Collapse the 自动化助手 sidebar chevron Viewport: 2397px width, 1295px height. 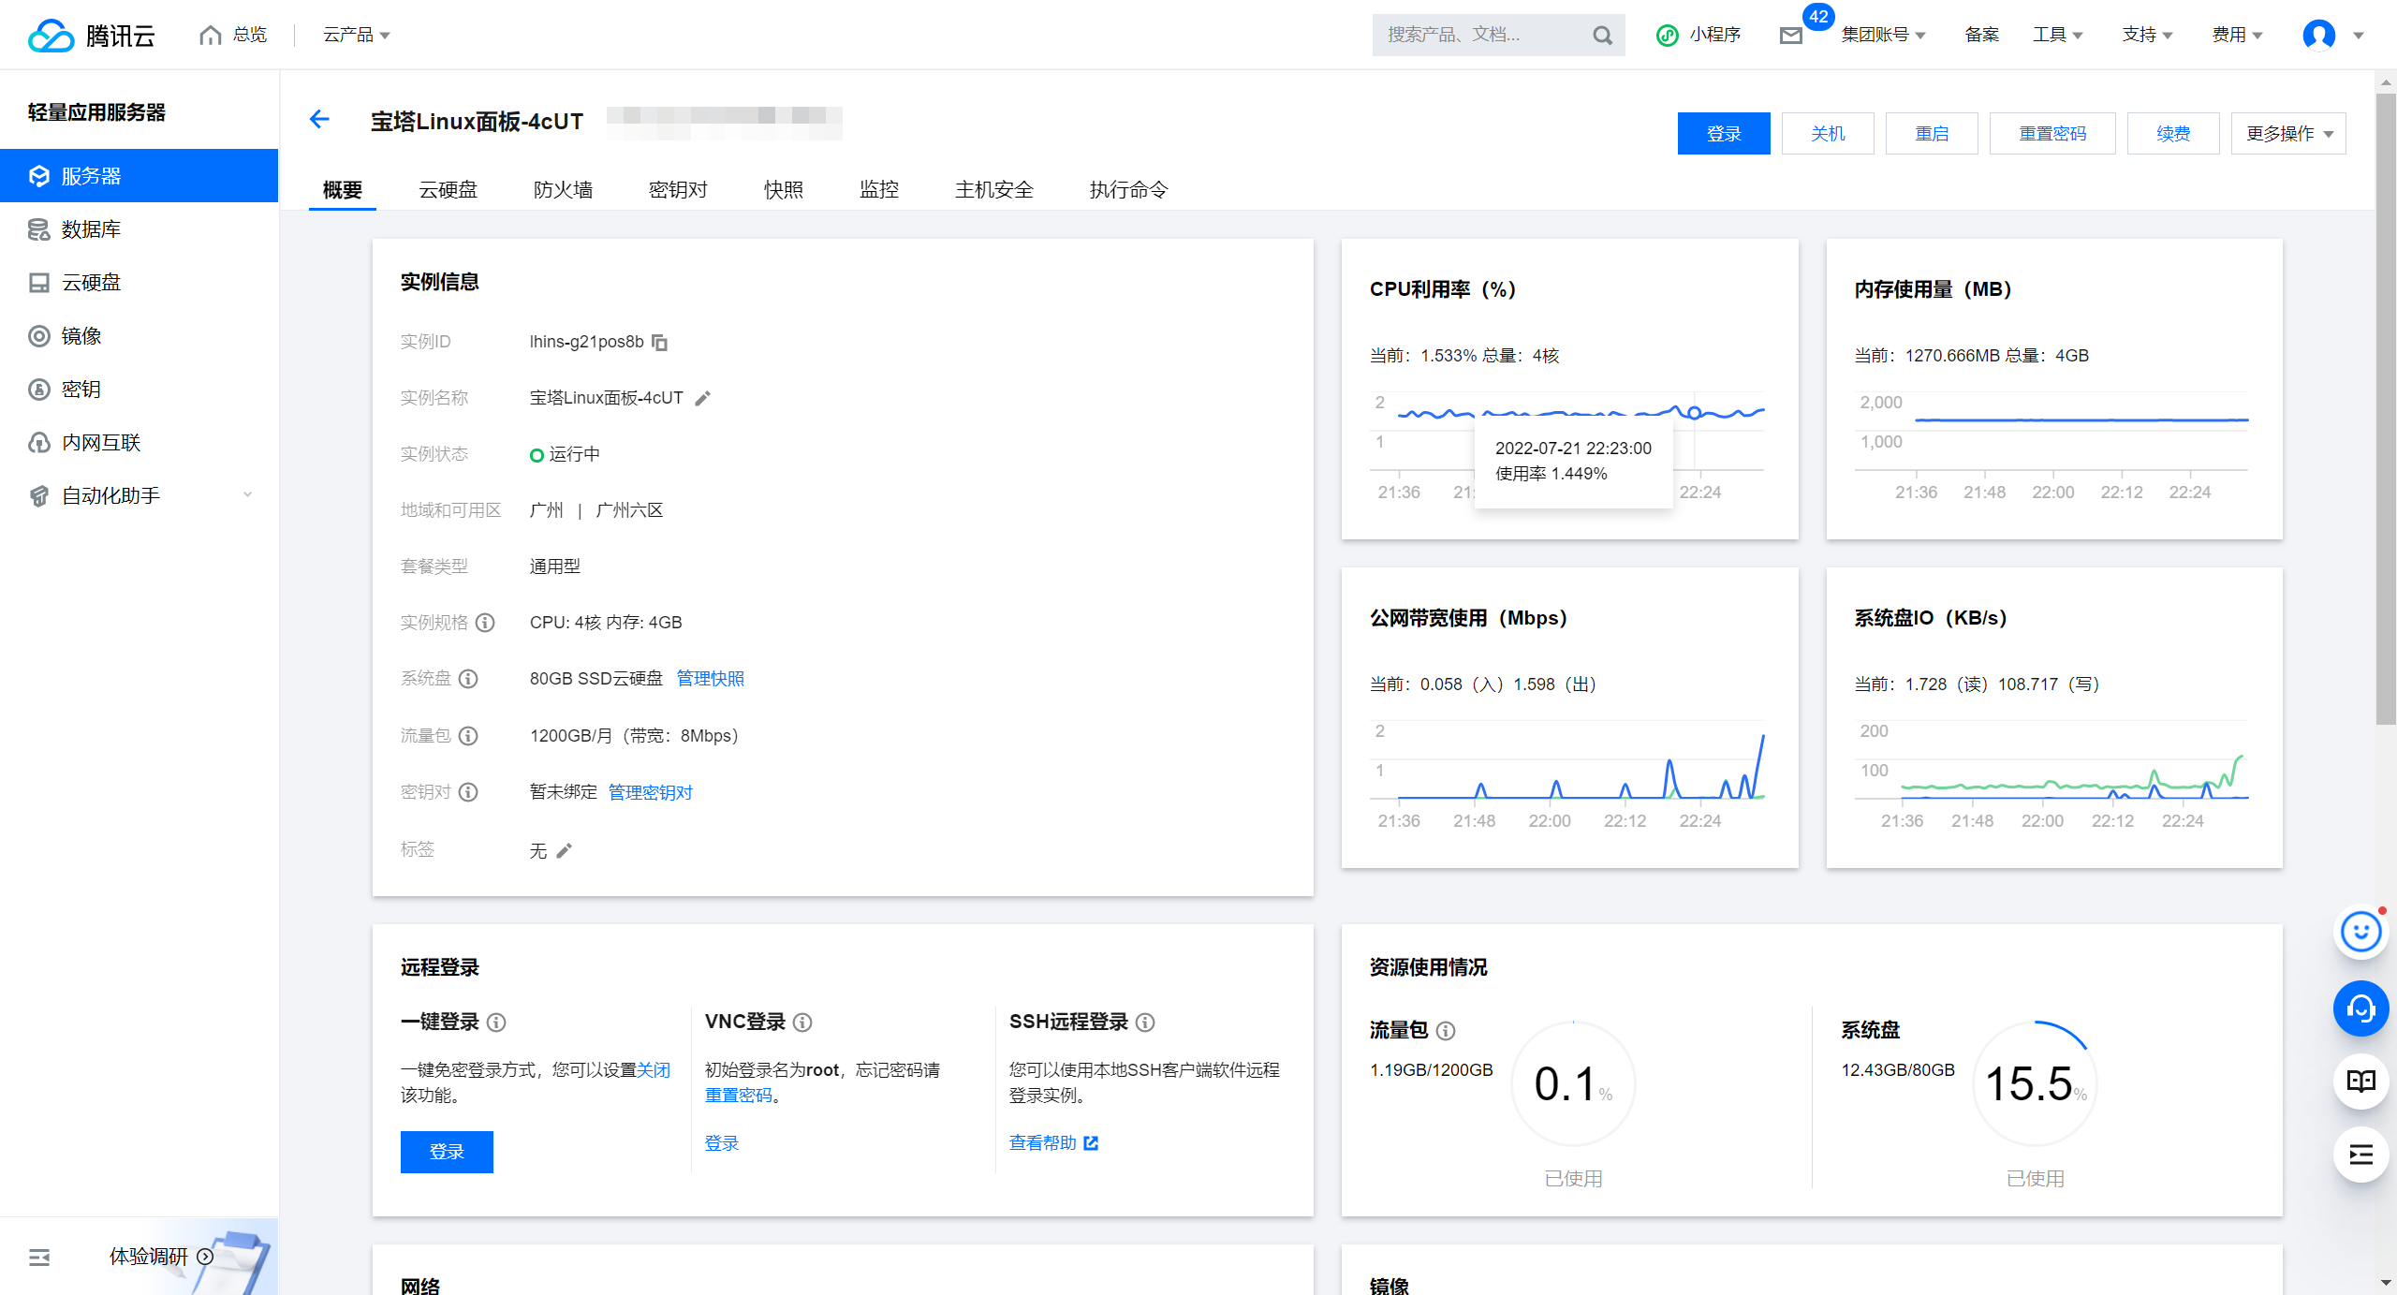pyautogui.click(x=247, y=493)
